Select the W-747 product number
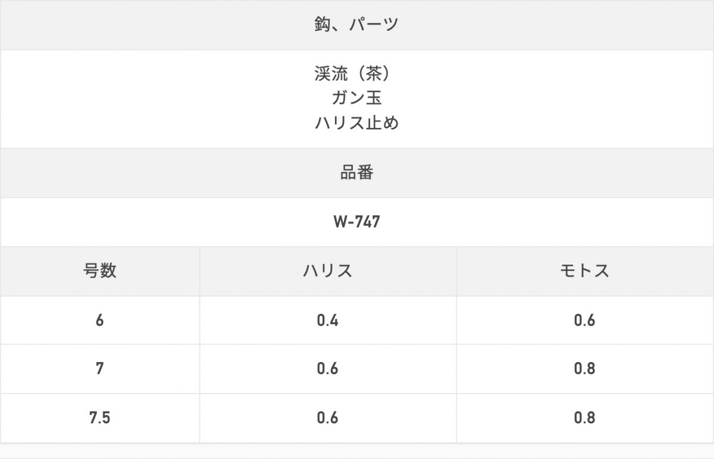This screenshot has width=714, height=459. [356, 222]
